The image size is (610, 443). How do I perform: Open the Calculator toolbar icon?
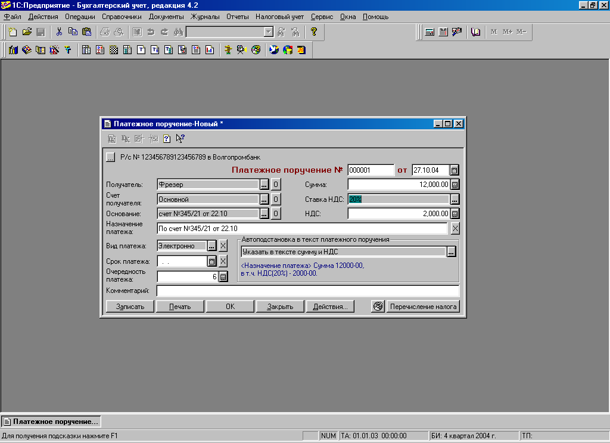click(430, 32)
